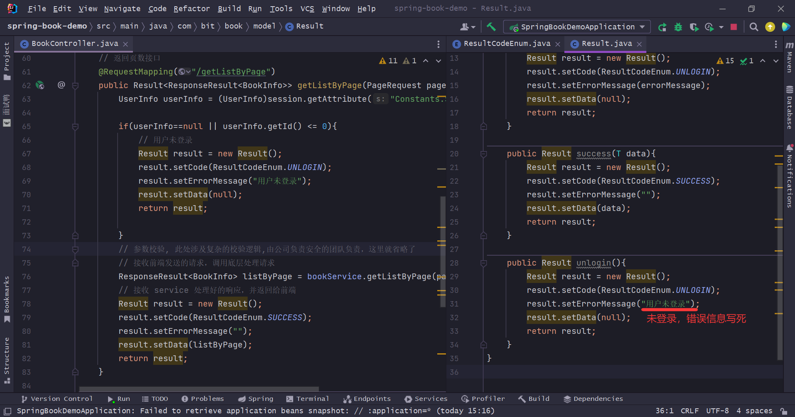Viewport: 795px width, 417px height.
Task: Toggle file read-only lock icon in status bar
Action: tap(784, 411)
